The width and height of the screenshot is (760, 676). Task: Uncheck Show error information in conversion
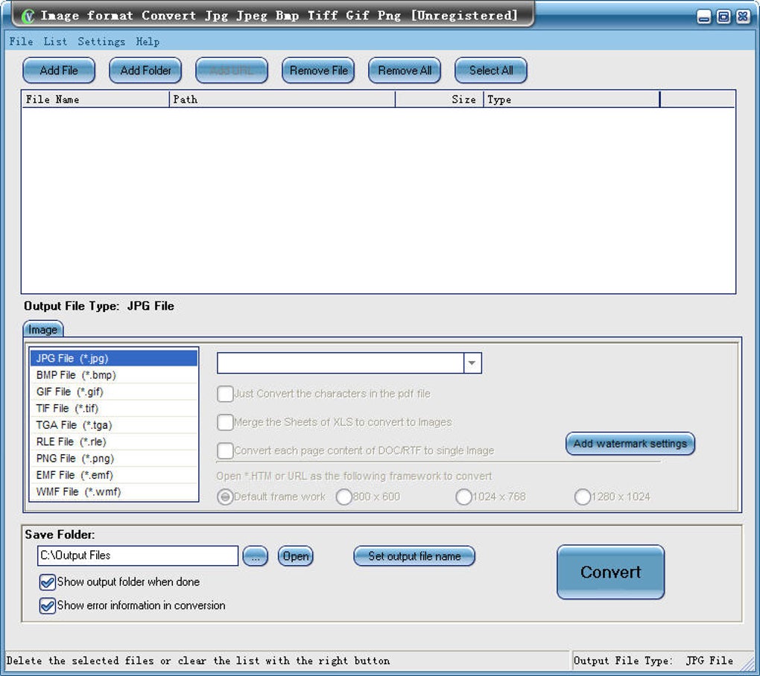48,606
